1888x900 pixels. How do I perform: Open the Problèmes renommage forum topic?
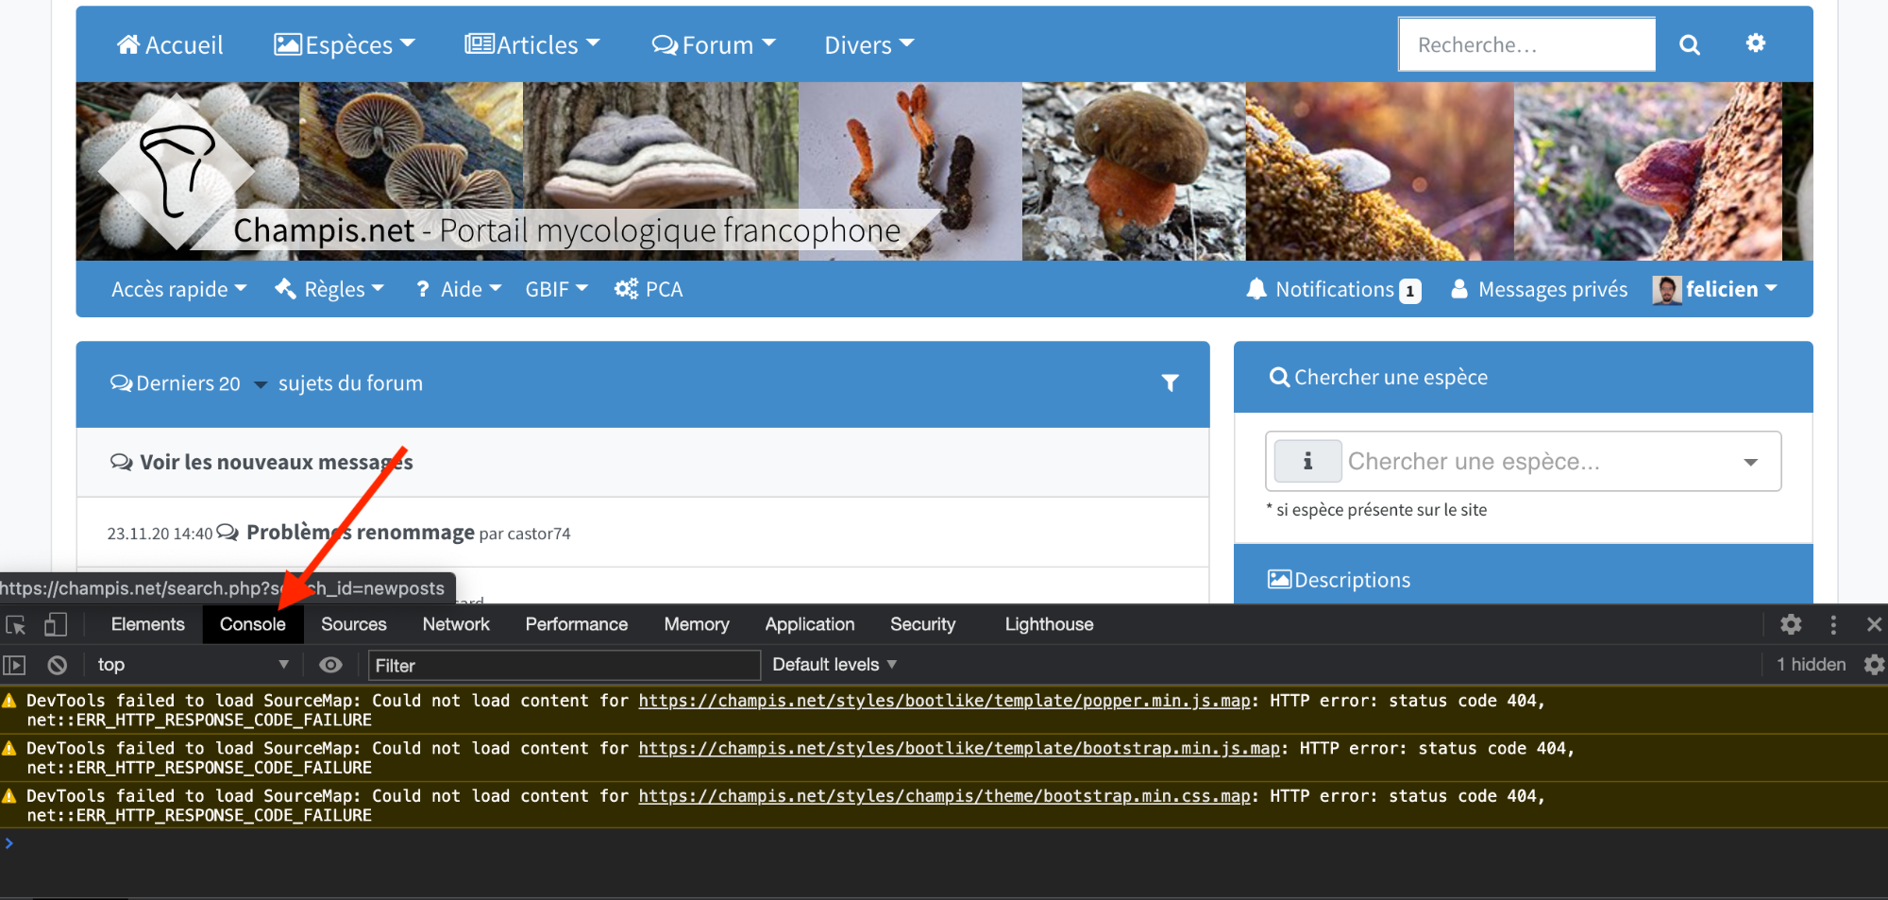coord(360,533)
